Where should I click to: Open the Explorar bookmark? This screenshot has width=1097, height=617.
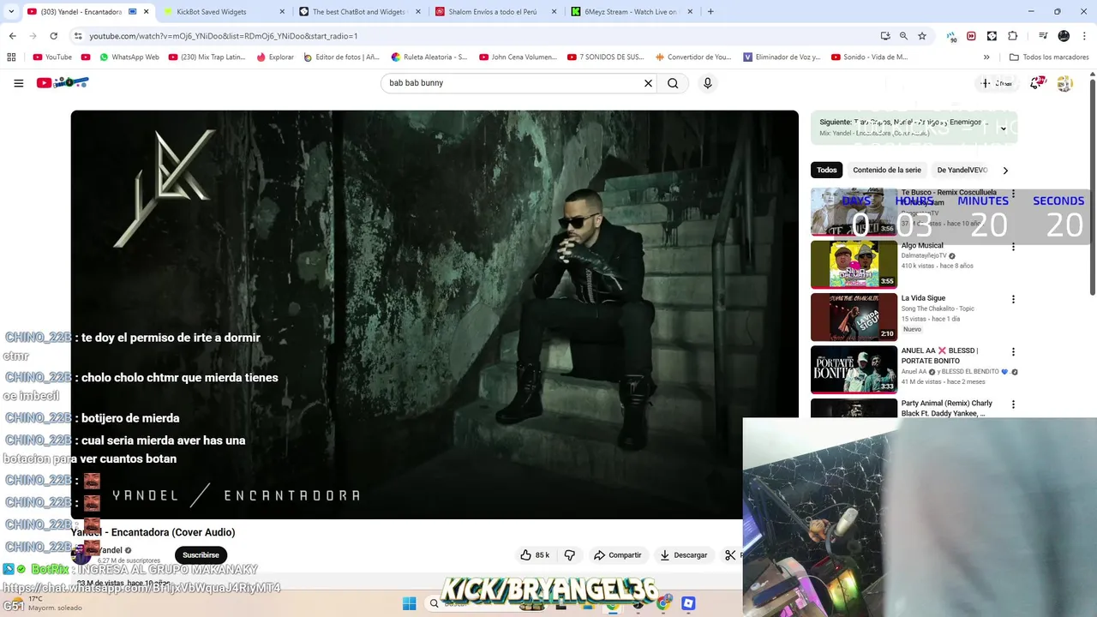click(275, 57)
